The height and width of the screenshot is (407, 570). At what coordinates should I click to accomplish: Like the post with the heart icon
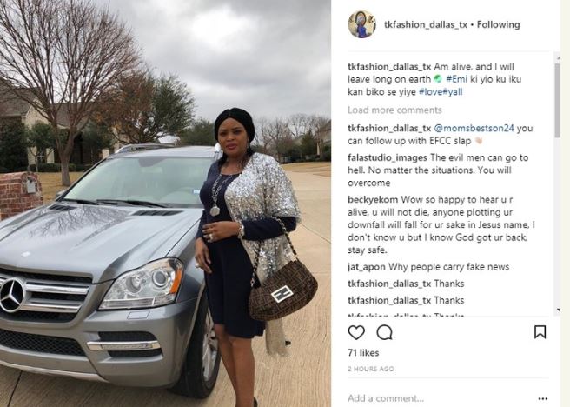[356, 332]
